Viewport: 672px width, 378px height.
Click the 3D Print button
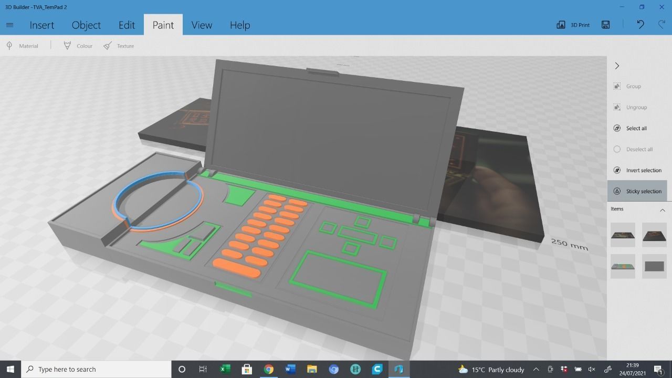pos(573,25)
